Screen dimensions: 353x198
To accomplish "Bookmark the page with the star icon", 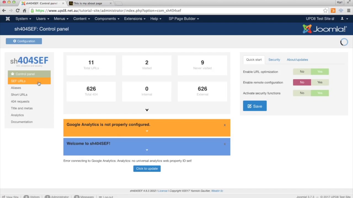I will click(x=325, y=10).
